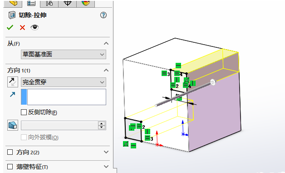Click equal relation 2 by the lower square
Screen dimensions: 285x173
(x=139, y=126)
